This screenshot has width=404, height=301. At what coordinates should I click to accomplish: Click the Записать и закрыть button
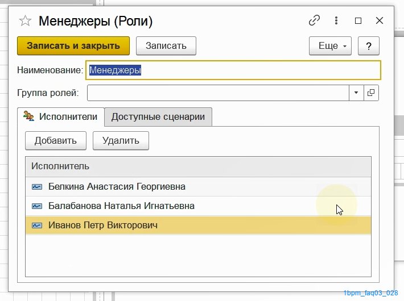(73, 46)
